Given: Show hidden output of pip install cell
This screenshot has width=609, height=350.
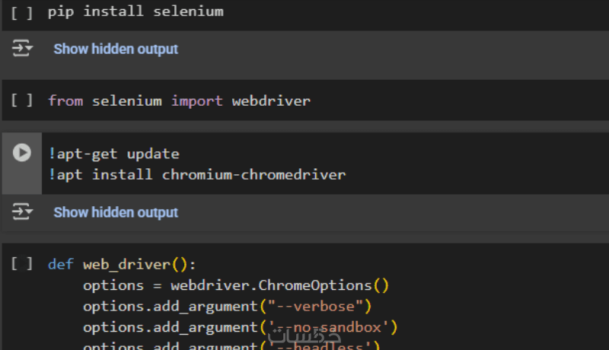Looking at the screenshot, I should 116,49.
